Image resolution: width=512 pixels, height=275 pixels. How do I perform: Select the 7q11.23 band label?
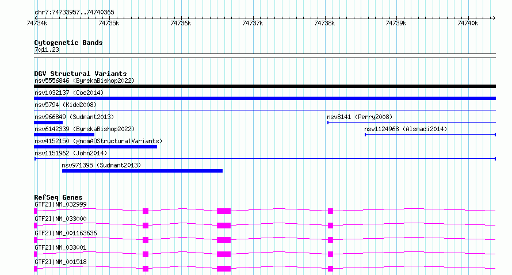click(47, 49)
